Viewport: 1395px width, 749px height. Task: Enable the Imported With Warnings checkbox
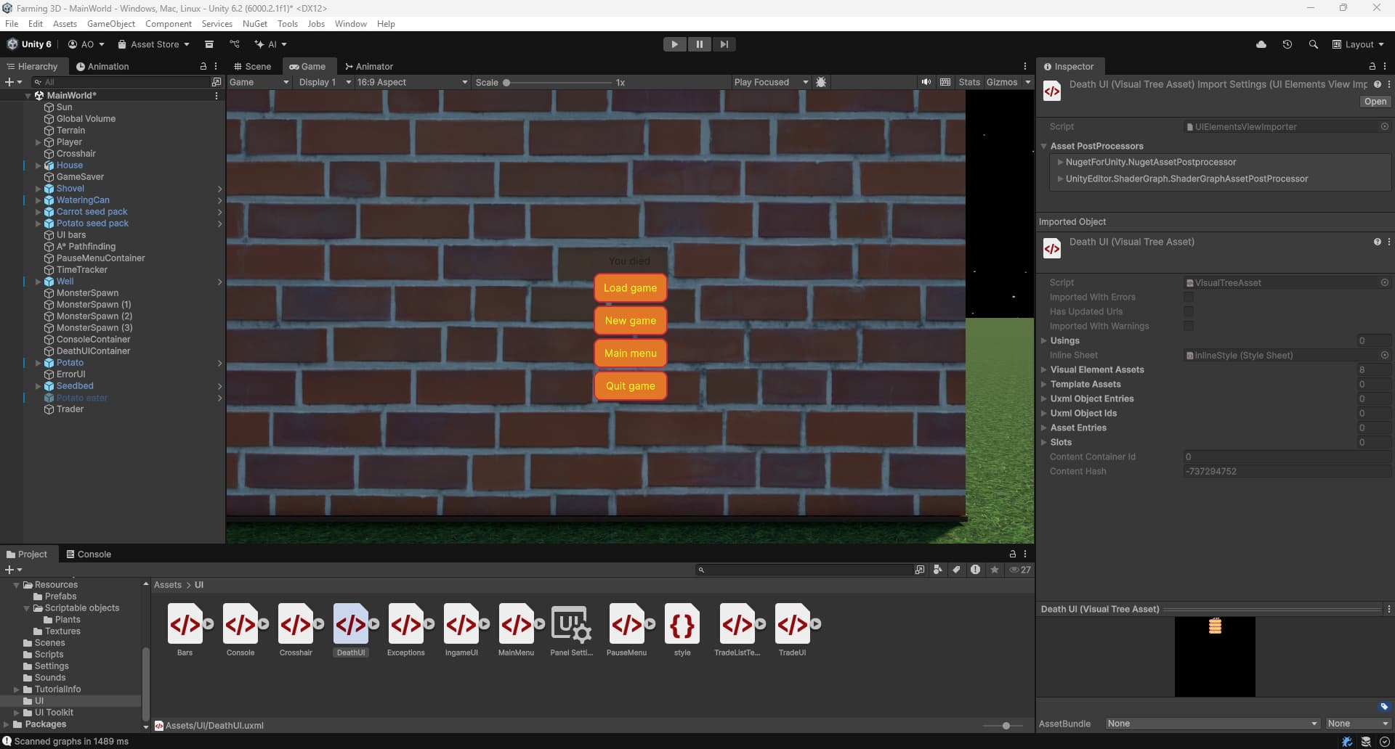click(1189, 326)
